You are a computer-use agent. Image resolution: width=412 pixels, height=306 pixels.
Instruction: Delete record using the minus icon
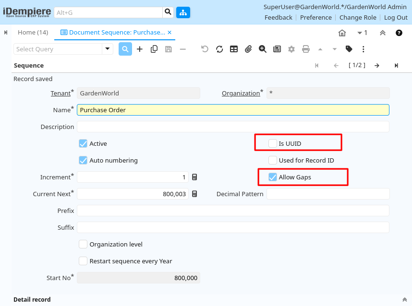coord(183,49)
